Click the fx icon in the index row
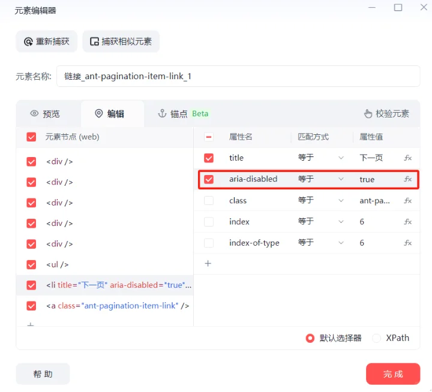Screen dimensions: 432x392 408,222
